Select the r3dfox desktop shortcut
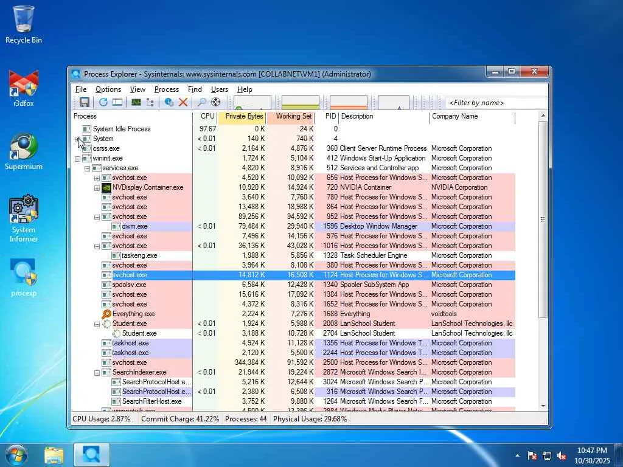The image size is (623, 467). click(x=24, y=88)
